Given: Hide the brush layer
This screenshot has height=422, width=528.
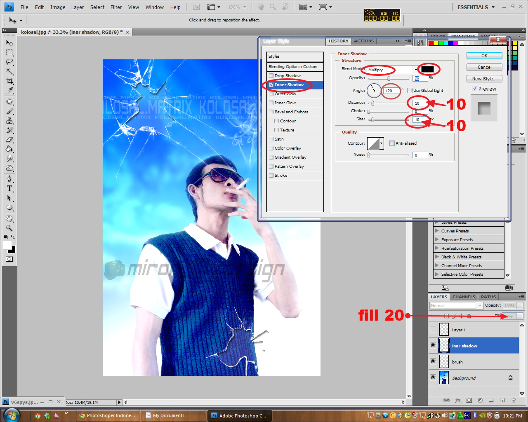Looking at the screenshot, I should point(433,361).
